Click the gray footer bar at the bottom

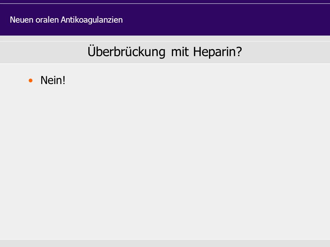pos(165,243)
